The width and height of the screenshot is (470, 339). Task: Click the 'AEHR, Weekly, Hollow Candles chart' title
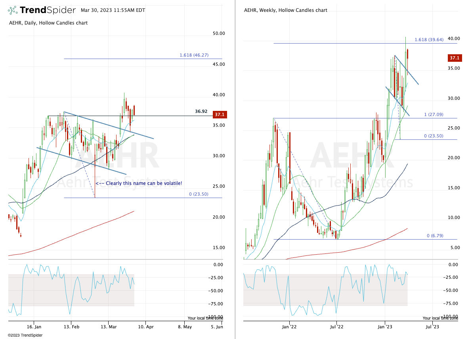tap(286, 10)
